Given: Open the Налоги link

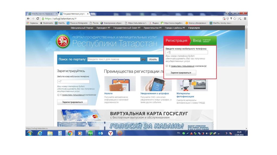Looking at the screenshot, I should coord(108,93).
